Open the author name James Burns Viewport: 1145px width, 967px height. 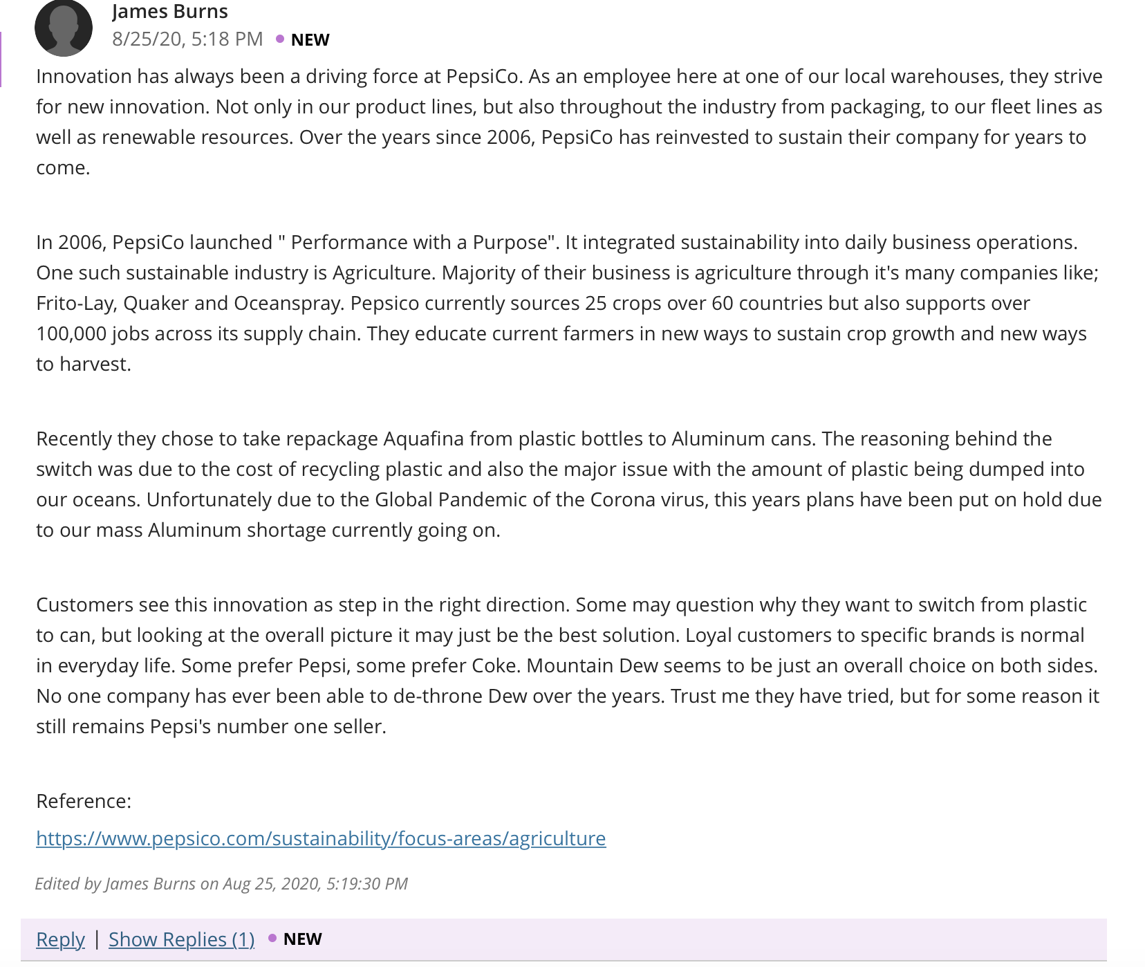170,11
